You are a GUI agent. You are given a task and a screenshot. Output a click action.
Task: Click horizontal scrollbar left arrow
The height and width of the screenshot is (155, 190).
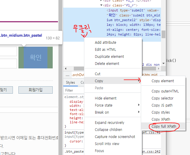(x=66, y=68)
